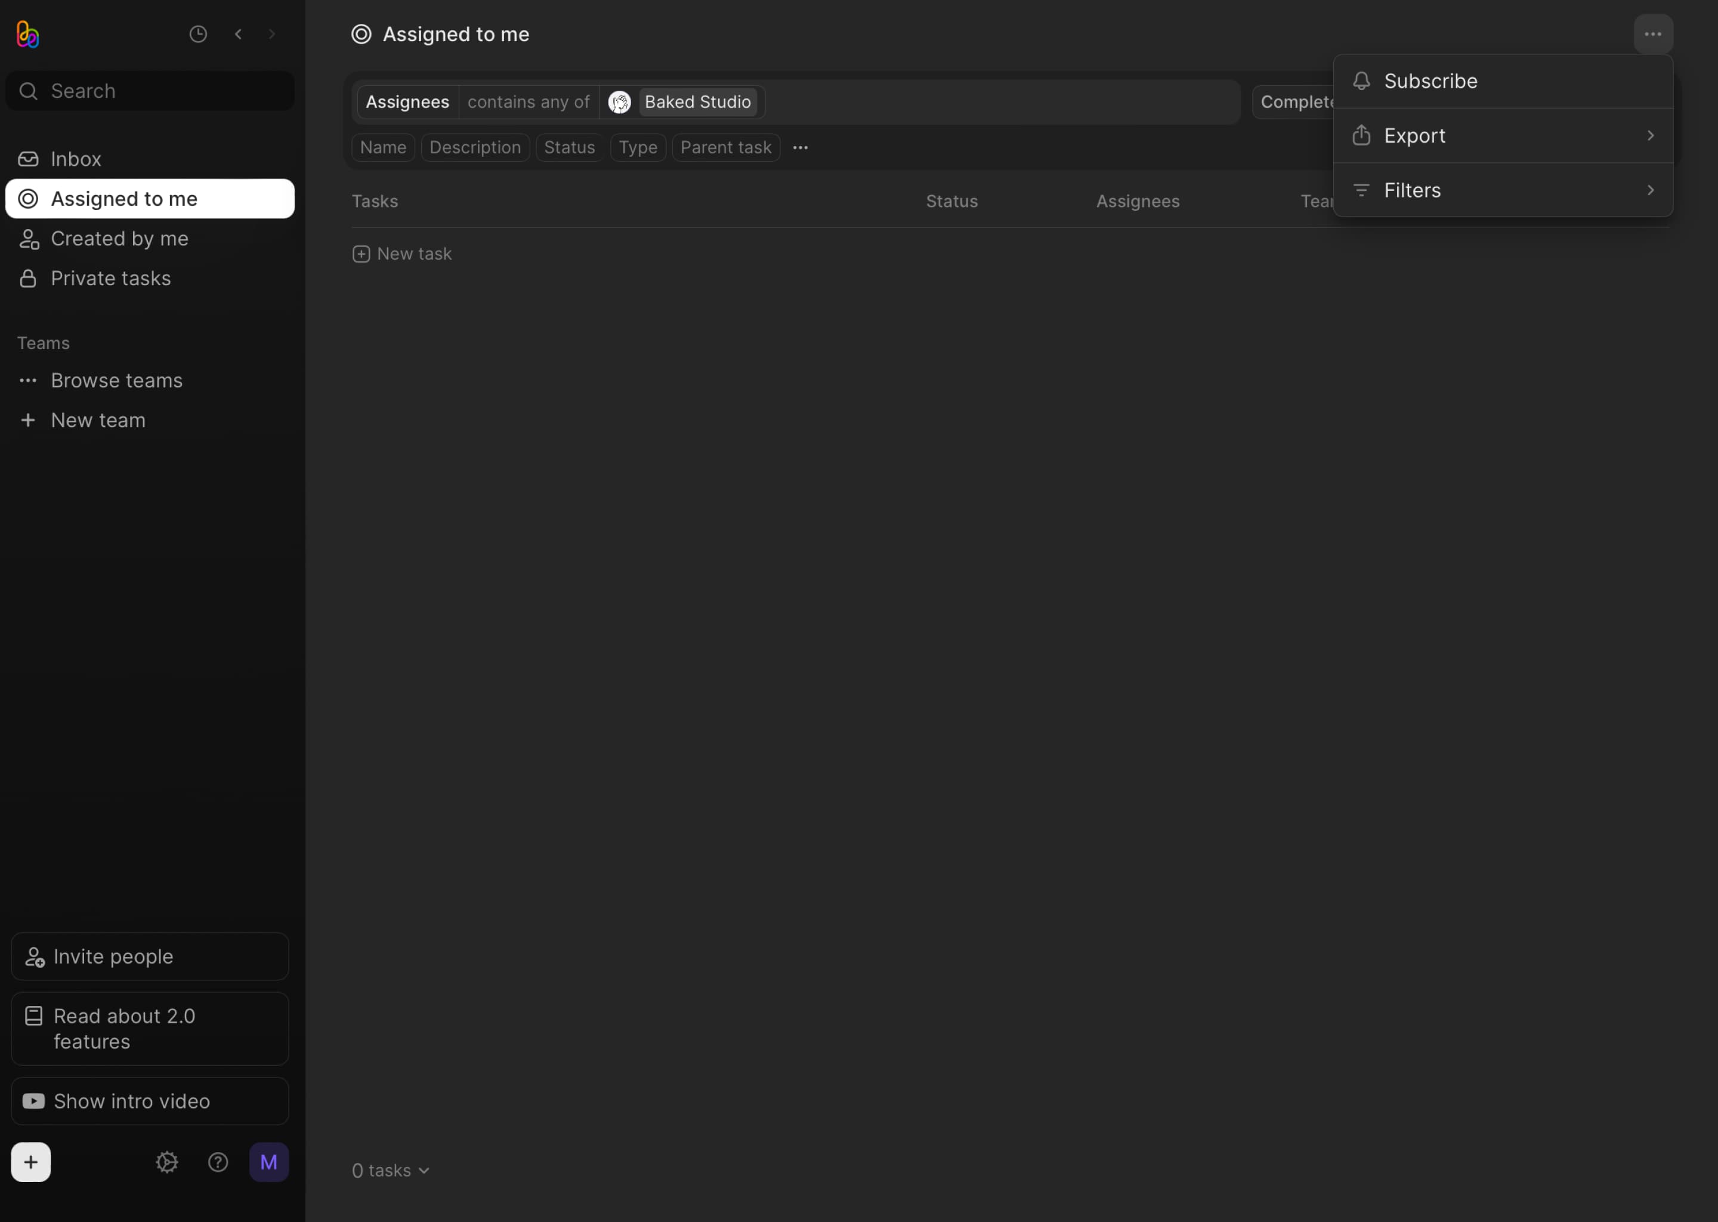The width and height of the screenshot is (1718, 1222).
Task: Click the New team plus icon
Action: coord(29,421)
